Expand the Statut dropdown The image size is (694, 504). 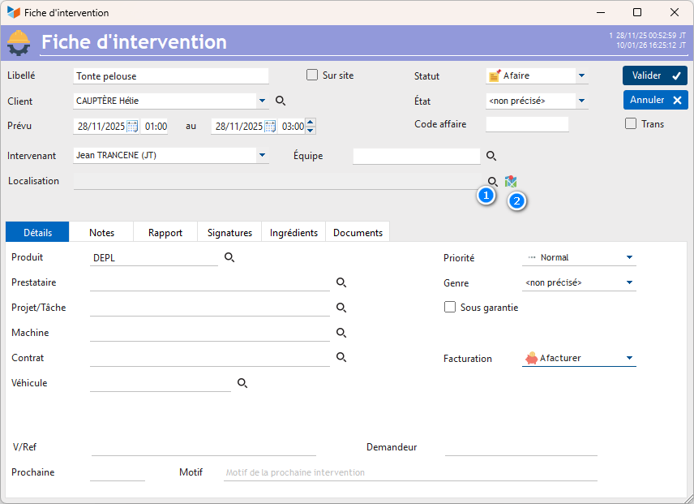[x=581, y=75]
